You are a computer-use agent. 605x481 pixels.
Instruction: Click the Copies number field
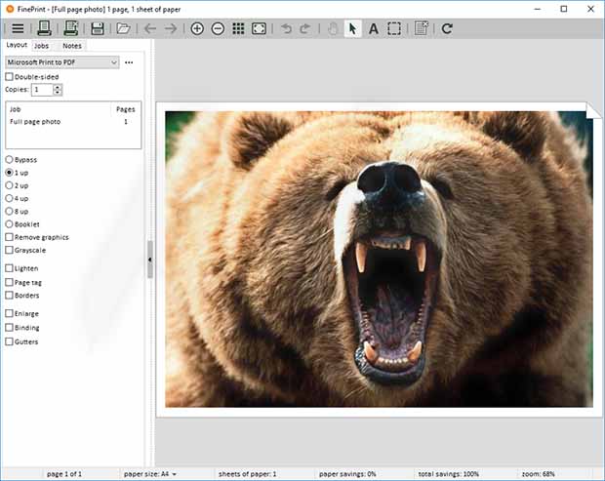(42, 90)
